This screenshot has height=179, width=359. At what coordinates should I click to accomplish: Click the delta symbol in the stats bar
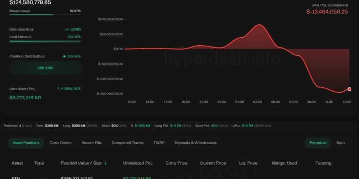click(132, 126)
